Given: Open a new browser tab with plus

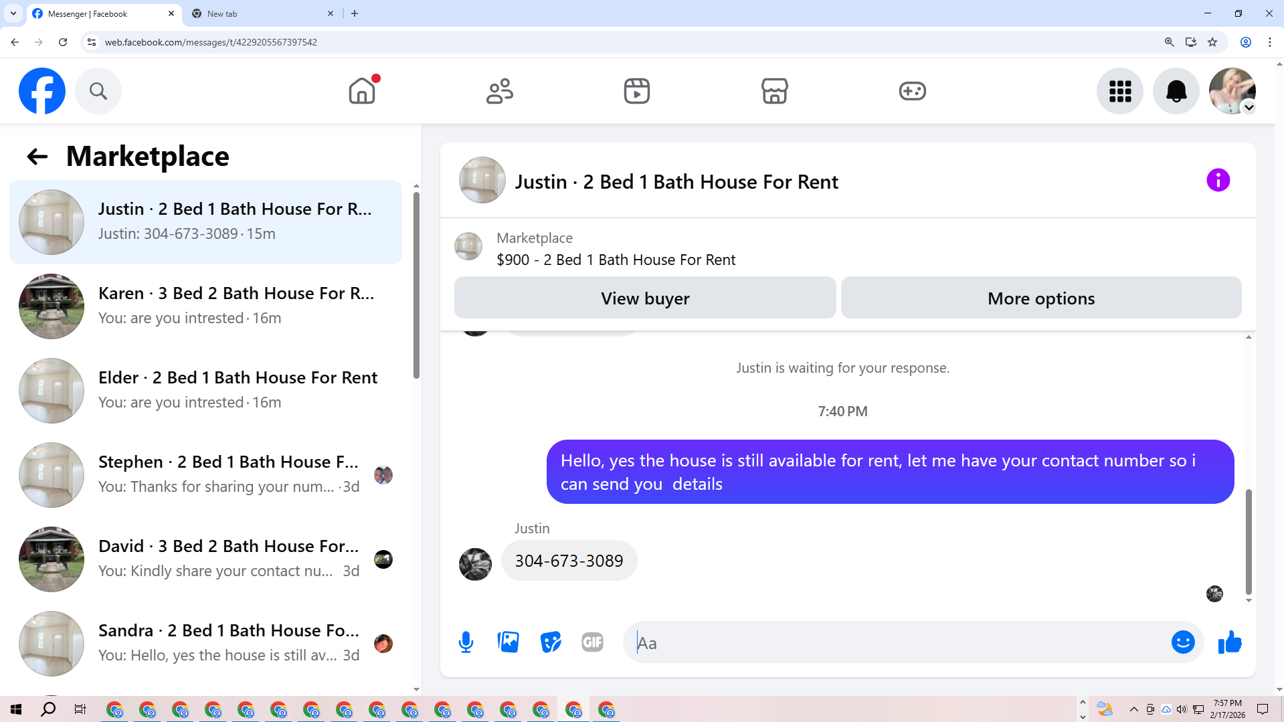Looking at the screenshot, I should [355, 13].
